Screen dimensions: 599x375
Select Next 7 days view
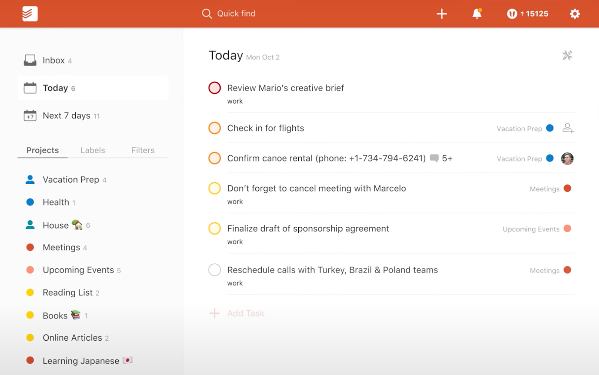(x=66, y=116)
